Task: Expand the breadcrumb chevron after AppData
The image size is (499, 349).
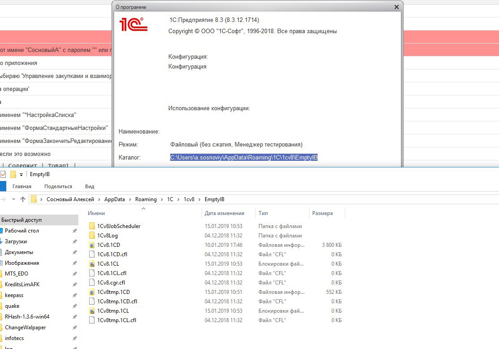Action: [x=130, y=199]
